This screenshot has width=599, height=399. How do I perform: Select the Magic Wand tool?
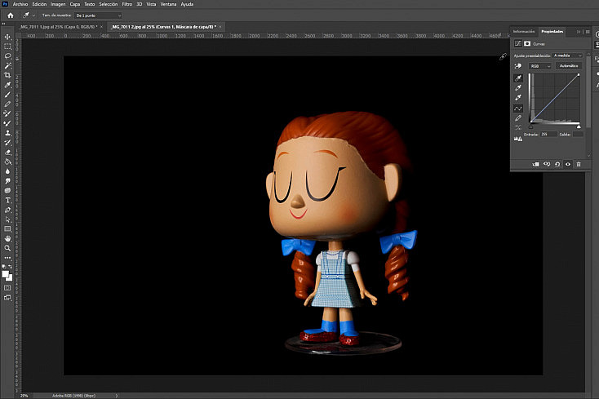tap(7, 65)
